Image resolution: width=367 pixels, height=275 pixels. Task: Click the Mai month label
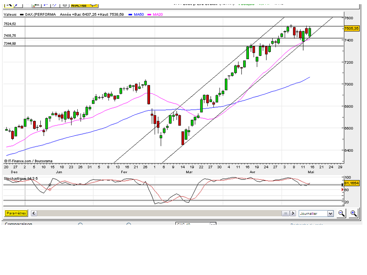tap(311, 172)
